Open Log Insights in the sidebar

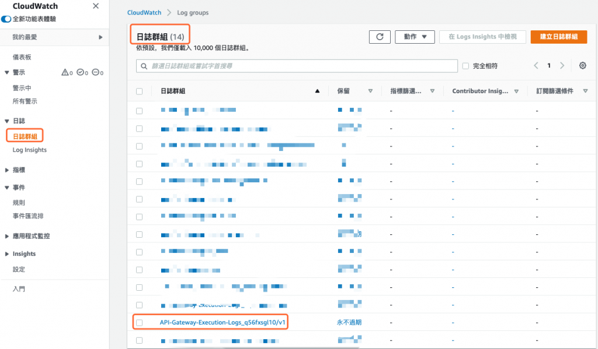pyautogui.click(x=29, y=150)
